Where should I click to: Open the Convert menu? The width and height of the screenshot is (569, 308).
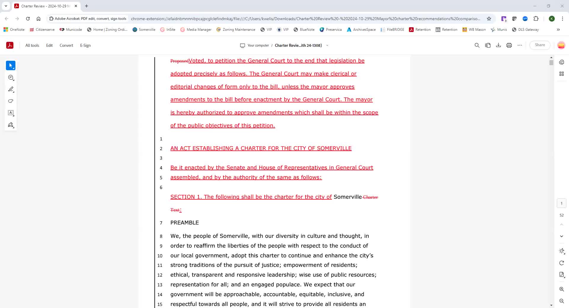point(66,45)
